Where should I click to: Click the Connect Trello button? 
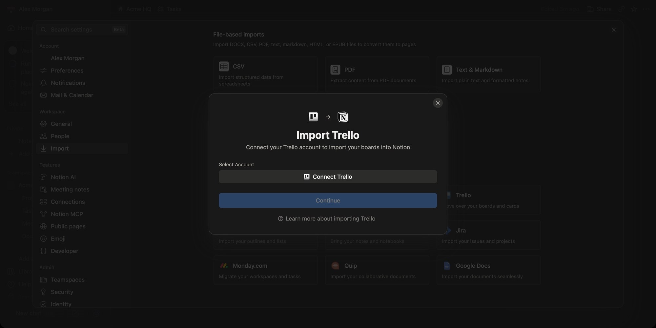click(328, 177)
